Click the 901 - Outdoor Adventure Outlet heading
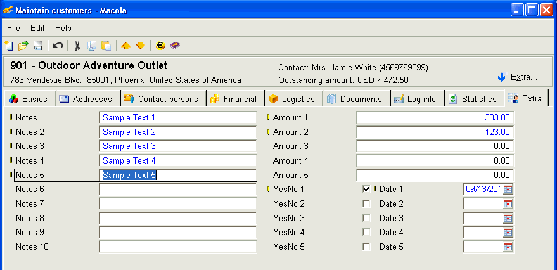The image size is (557, 270). pyautogui.click(x=89, y=66)
